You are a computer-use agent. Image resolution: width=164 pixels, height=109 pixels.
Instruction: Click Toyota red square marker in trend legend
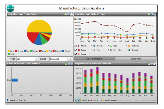[x=79, y=50]
